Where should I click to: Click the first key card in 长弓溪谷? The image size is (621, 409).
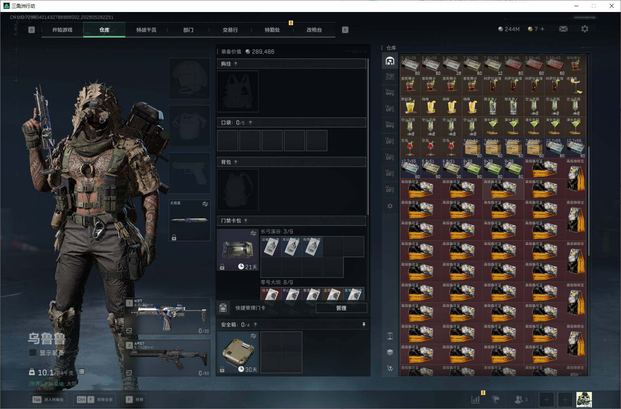coord(271,247)
